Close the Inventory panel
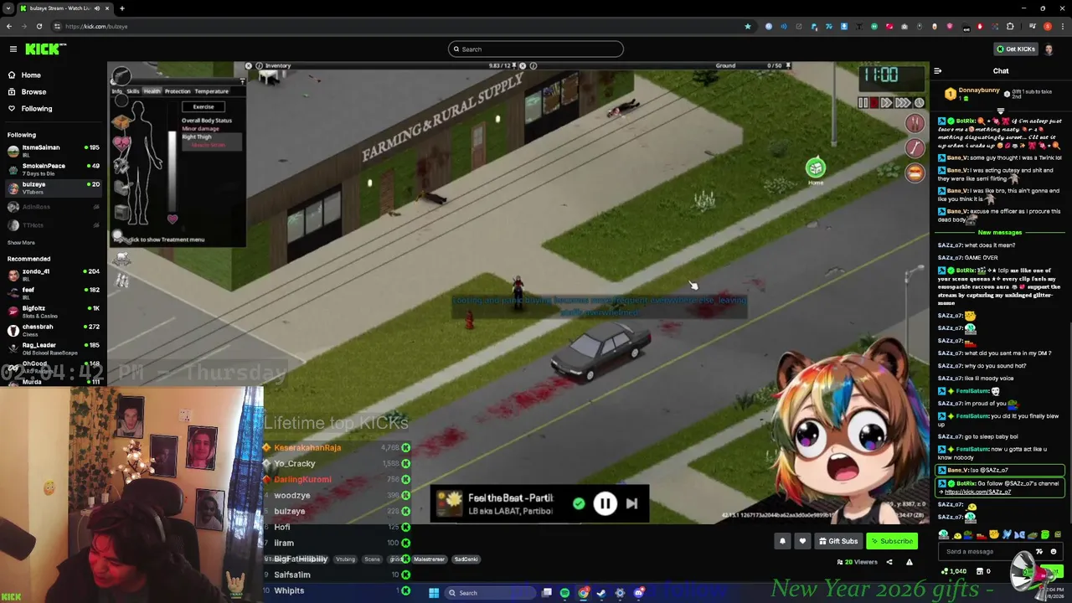 pyautogui.click(x=249, y=65)
